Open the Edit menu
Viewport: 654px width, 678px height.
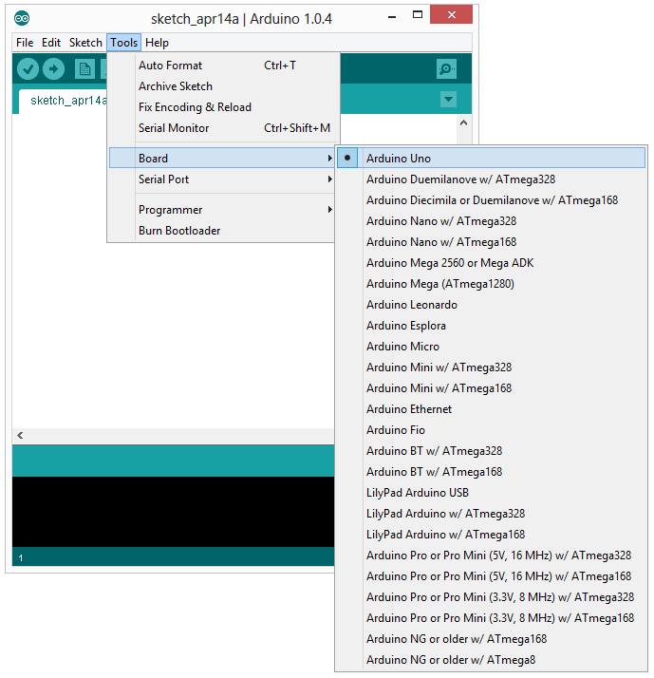point(51,43)
